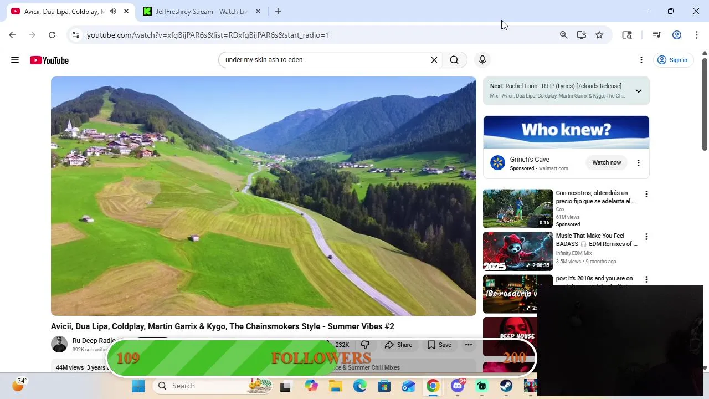The height and width of the screenshot is (399, 709).
Task: Close the JeffFreshrey Stream tab
Action: click(x=258, y=11)
